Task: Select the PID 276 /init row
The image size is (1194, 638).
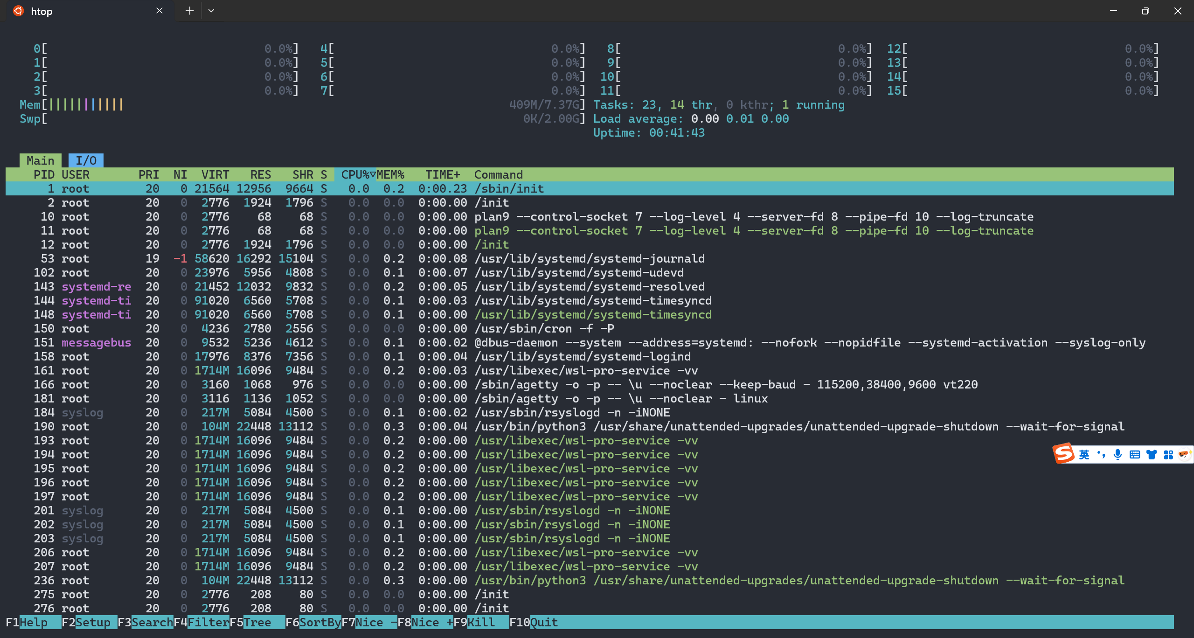Action: click(590, 609)
